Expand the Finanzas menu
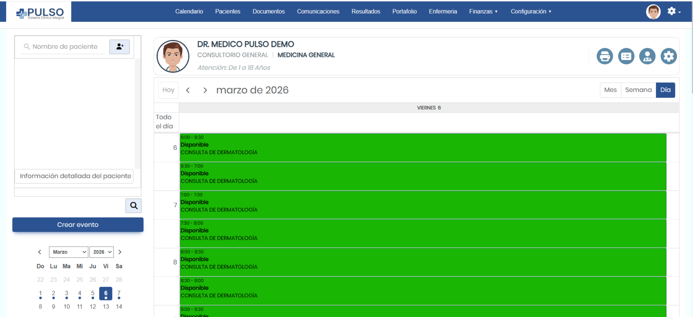693x317 pixels. pyautogui.click(x=483, y=12)
